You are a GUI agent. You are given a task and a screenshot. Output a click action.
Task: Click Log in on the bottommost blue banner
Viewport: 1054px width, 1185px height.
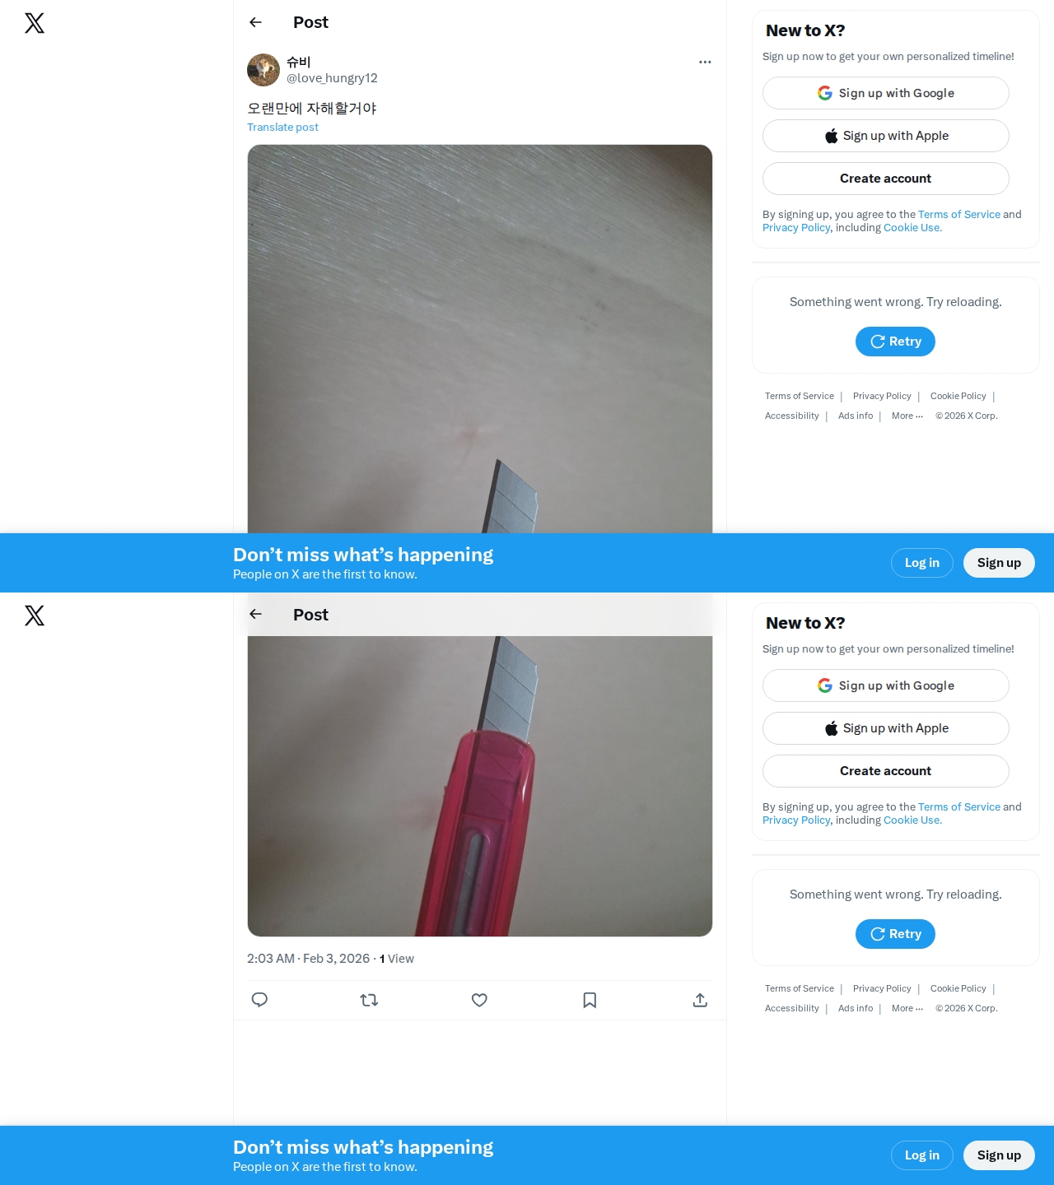tap(922, 1155)
